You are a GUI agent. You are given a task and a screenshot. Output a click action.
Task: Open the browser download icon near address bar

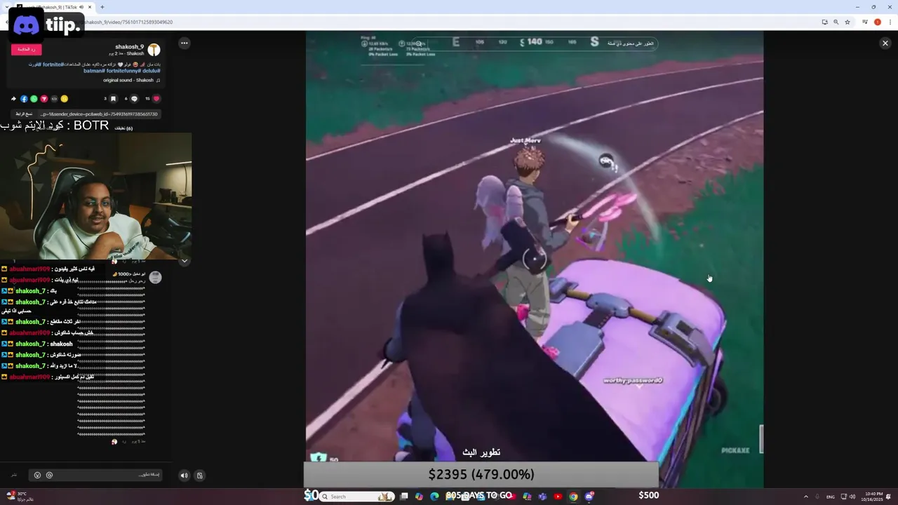click(825, 22)
